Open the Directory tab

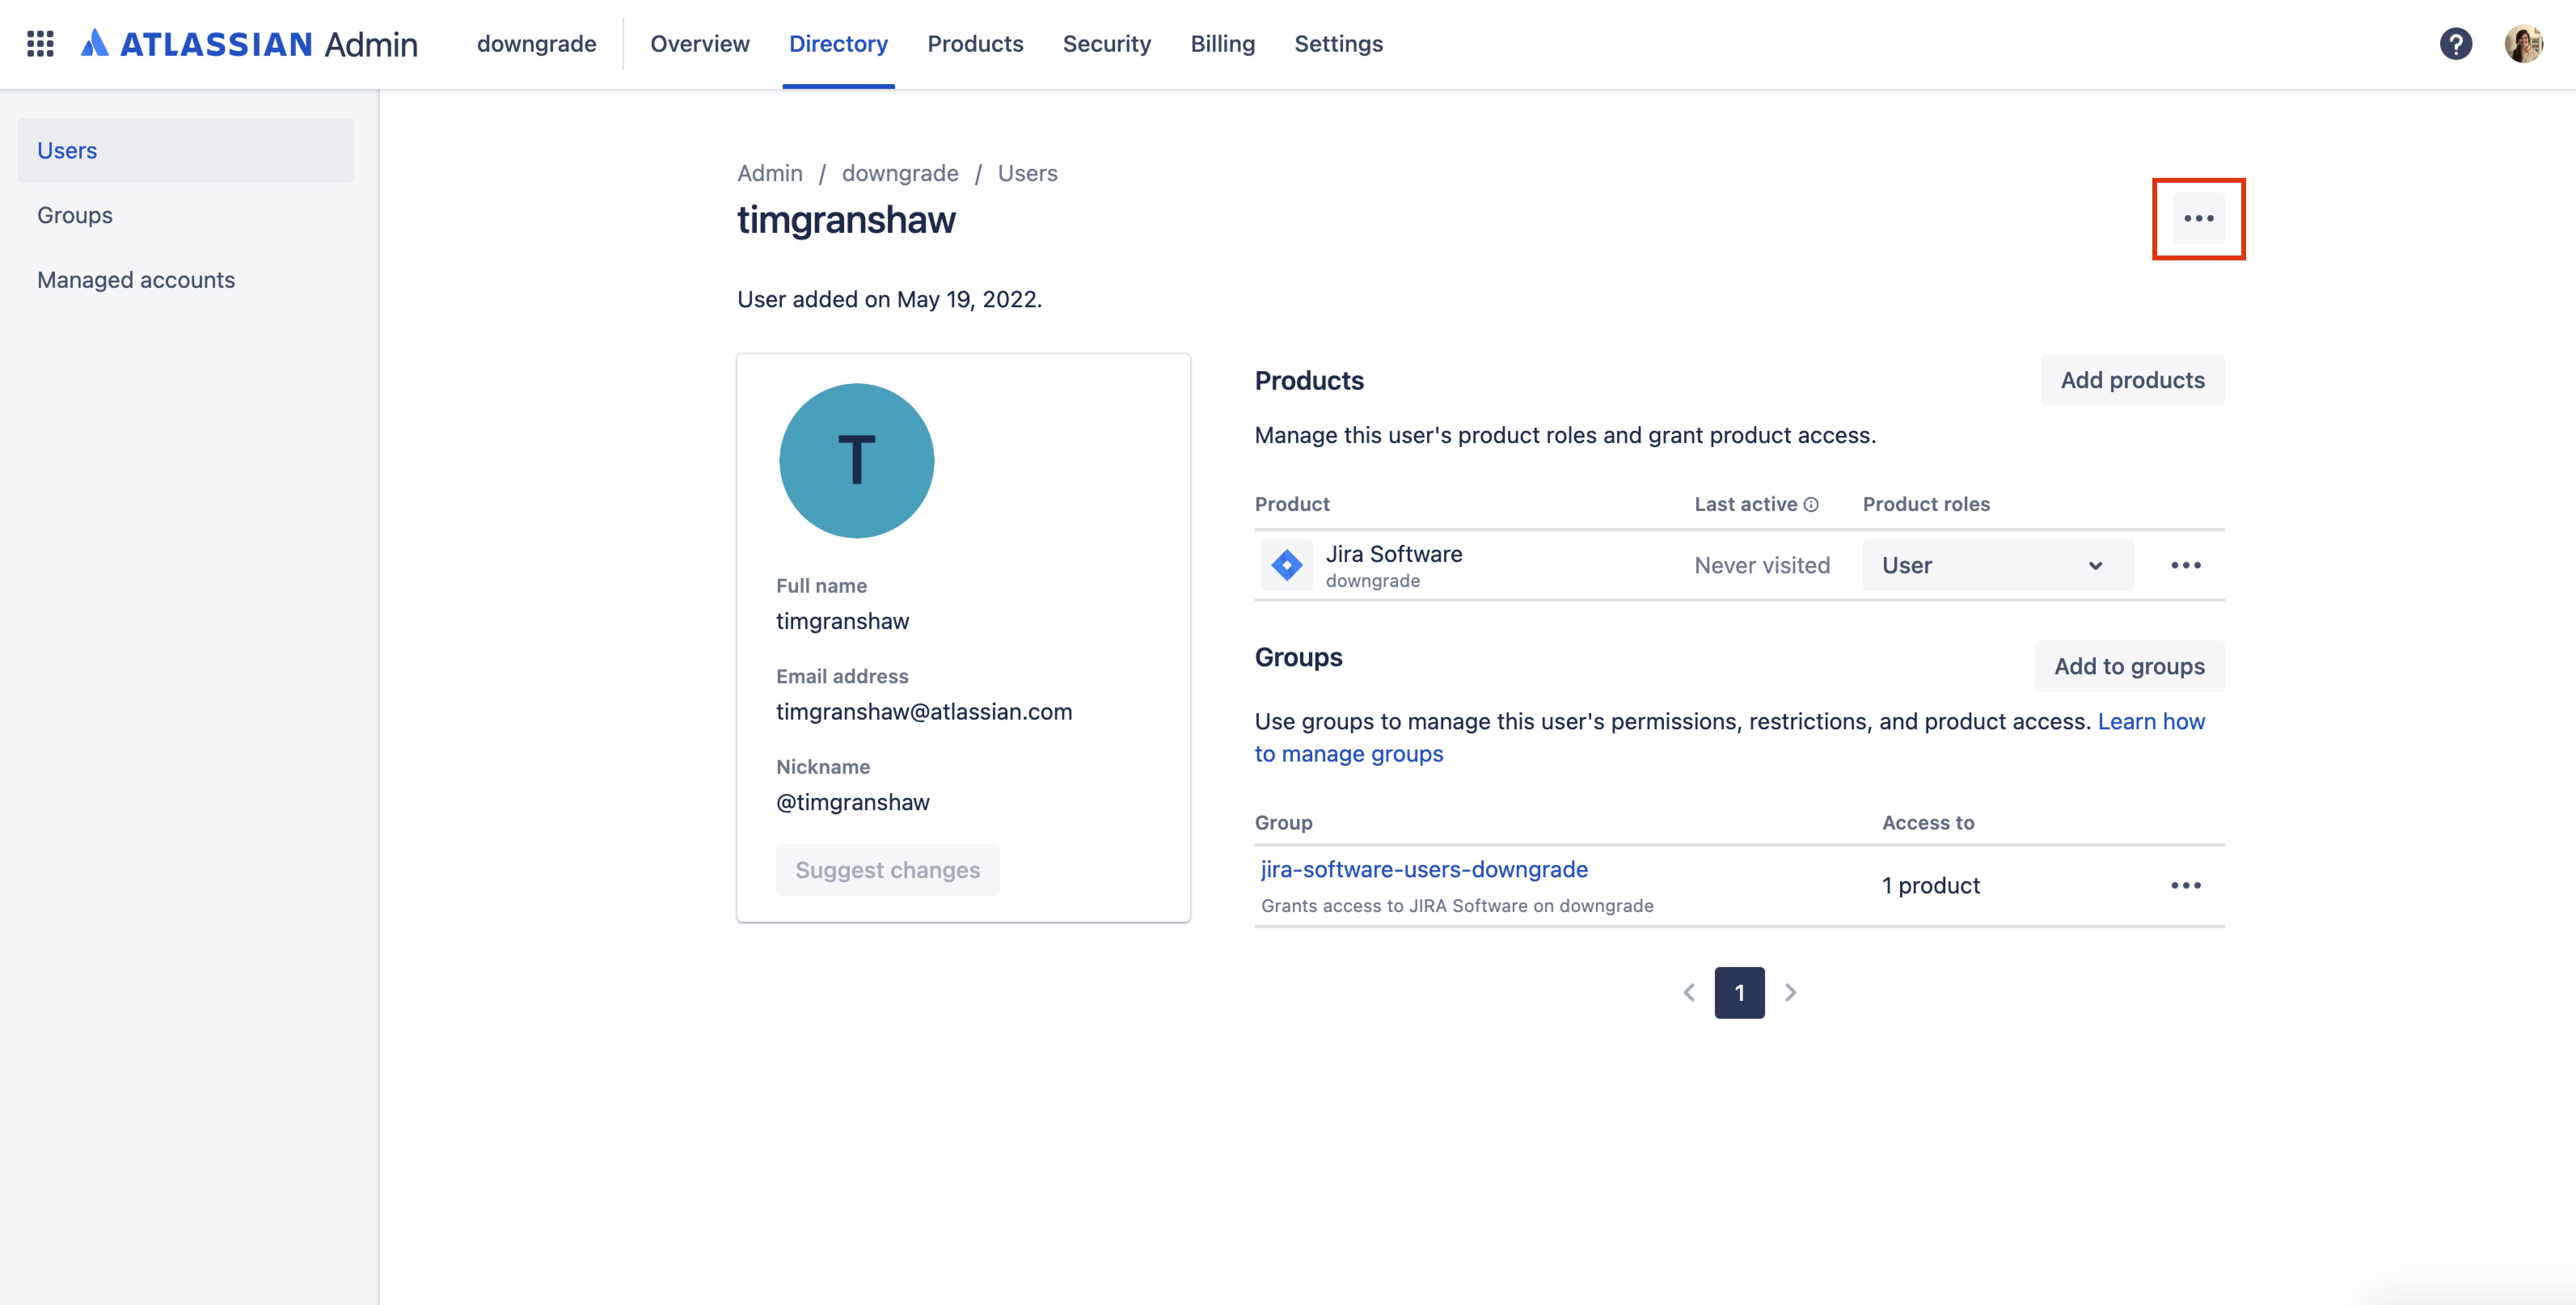(838, 44)
